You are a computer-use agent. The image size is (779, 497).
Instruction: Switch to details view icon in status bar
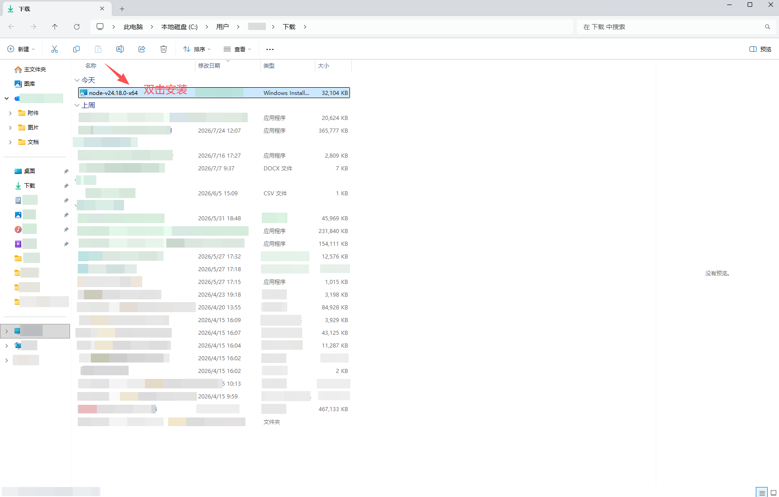pos(762,492)
